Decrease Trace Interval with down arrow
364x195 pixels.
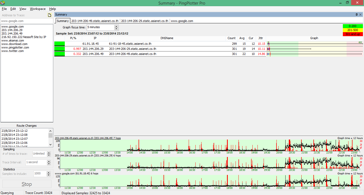point(49,163)
